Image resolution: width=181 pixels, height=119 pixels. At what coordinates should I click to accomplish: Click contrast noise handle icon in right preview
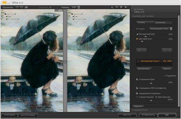click(73, 17)
